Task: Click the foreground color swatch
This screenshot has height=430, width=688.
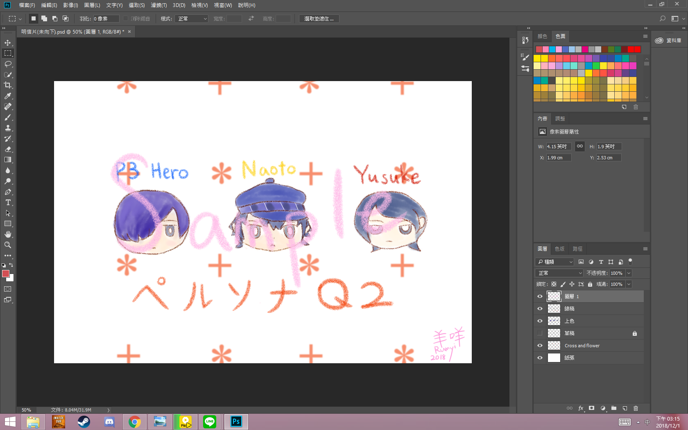Action: click(x=5, y=274)
